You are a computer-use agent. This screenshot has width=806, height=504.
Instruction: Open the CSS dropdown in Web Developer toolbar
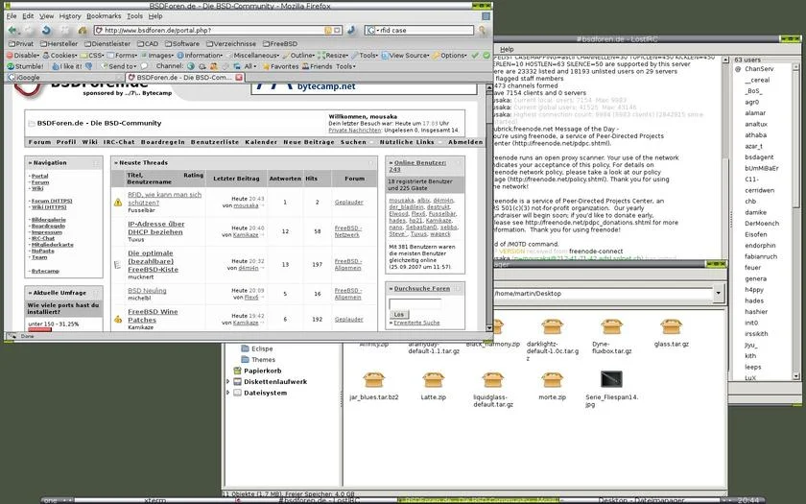[x=92, y=55]
